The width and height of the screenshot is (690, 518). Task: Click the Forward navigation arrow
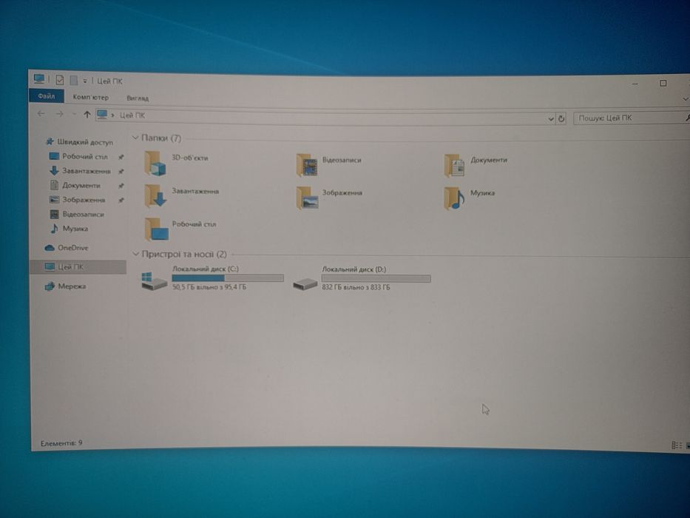pos(59,114)
